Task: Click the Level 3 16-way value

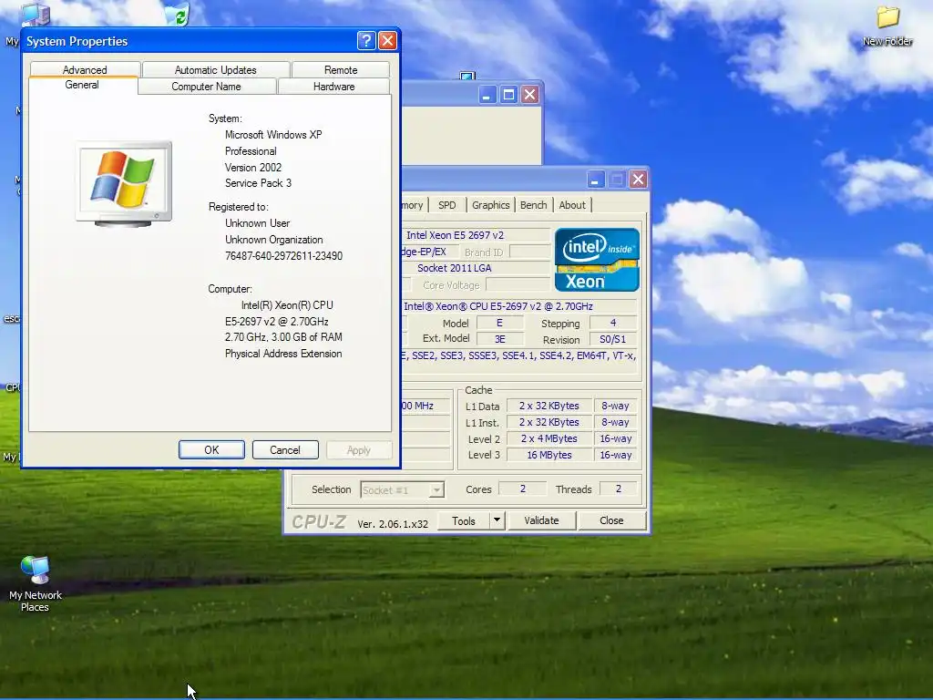Action: click(615, 455)
